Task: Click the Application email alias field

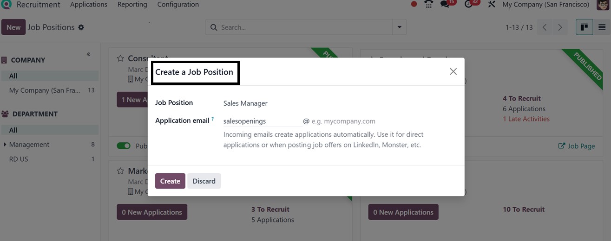Action: tap(263, 121)
